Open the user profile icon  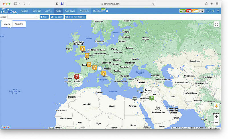[218, 11]
